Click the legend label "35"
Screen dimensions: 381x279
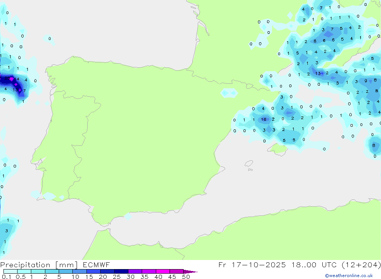click(144, 277)
